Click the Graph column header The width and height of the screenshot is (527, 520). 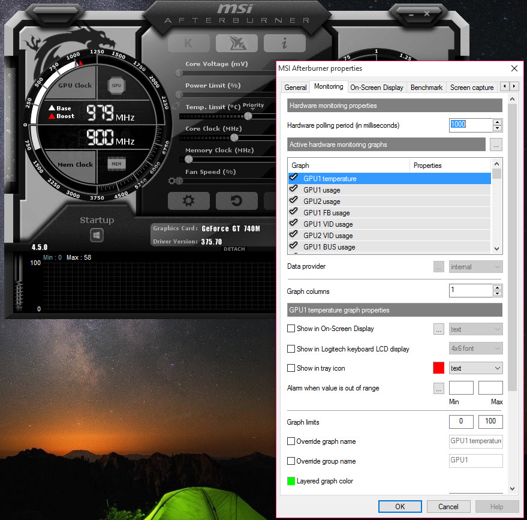click(349, 166)
